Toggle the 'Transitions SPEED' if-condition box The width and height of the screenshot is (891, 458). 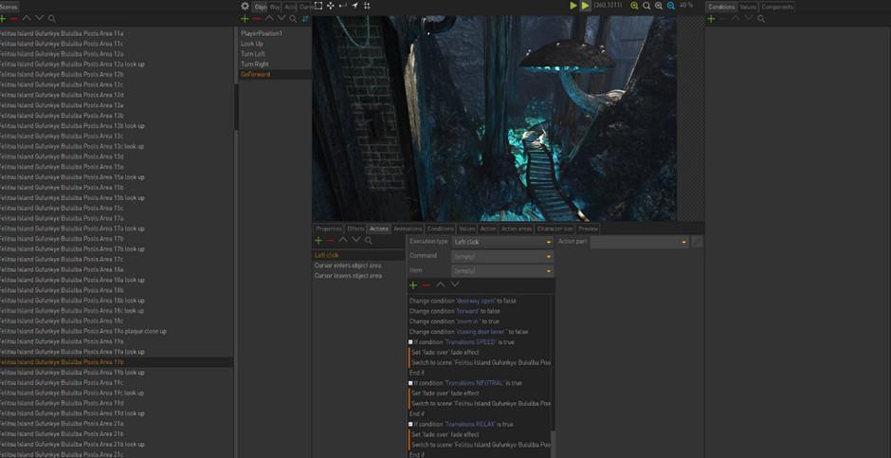[x=410, y=342]
